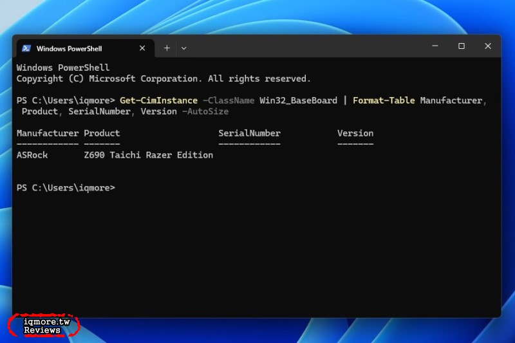Close the Windows PowerShell tab
This screenshot has height=343, width=515.
point(142,48)
